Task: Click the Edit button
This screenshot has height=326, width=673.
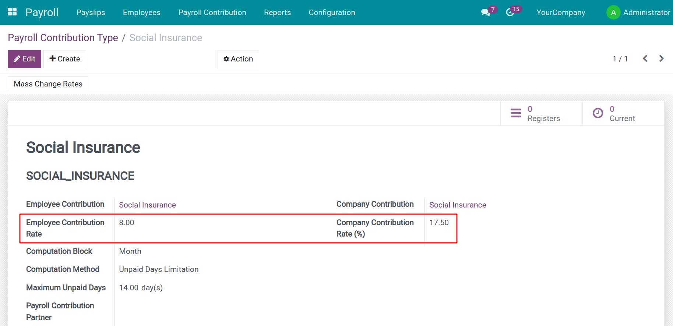Action: pyautogui.click(x=24, y=59)
